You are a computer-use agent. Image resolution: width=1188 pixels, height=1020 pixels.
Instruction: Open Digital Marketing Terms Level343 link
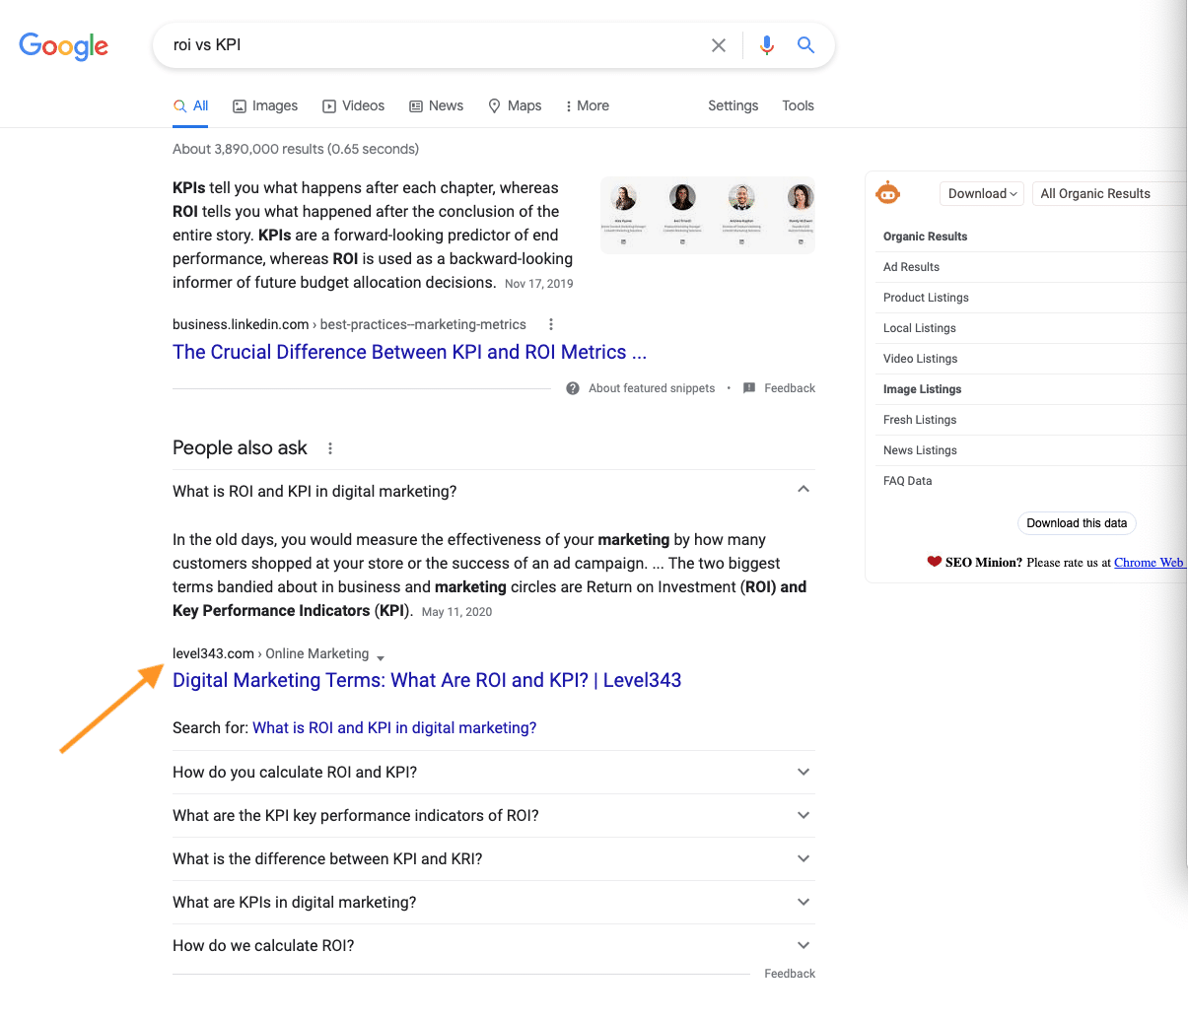pos(427,680)
